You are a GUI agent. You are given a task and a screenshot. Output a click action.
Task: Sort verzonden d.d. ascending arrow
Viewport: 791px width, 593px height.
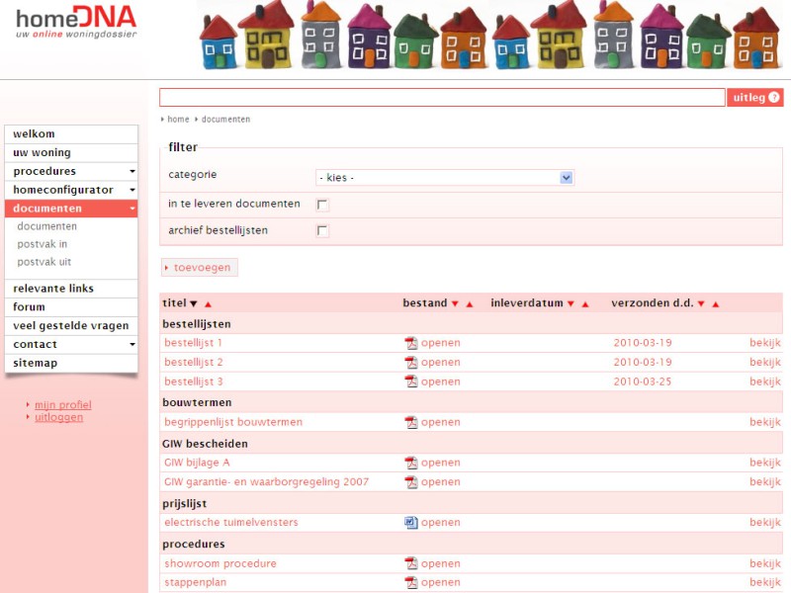(715, 304)
